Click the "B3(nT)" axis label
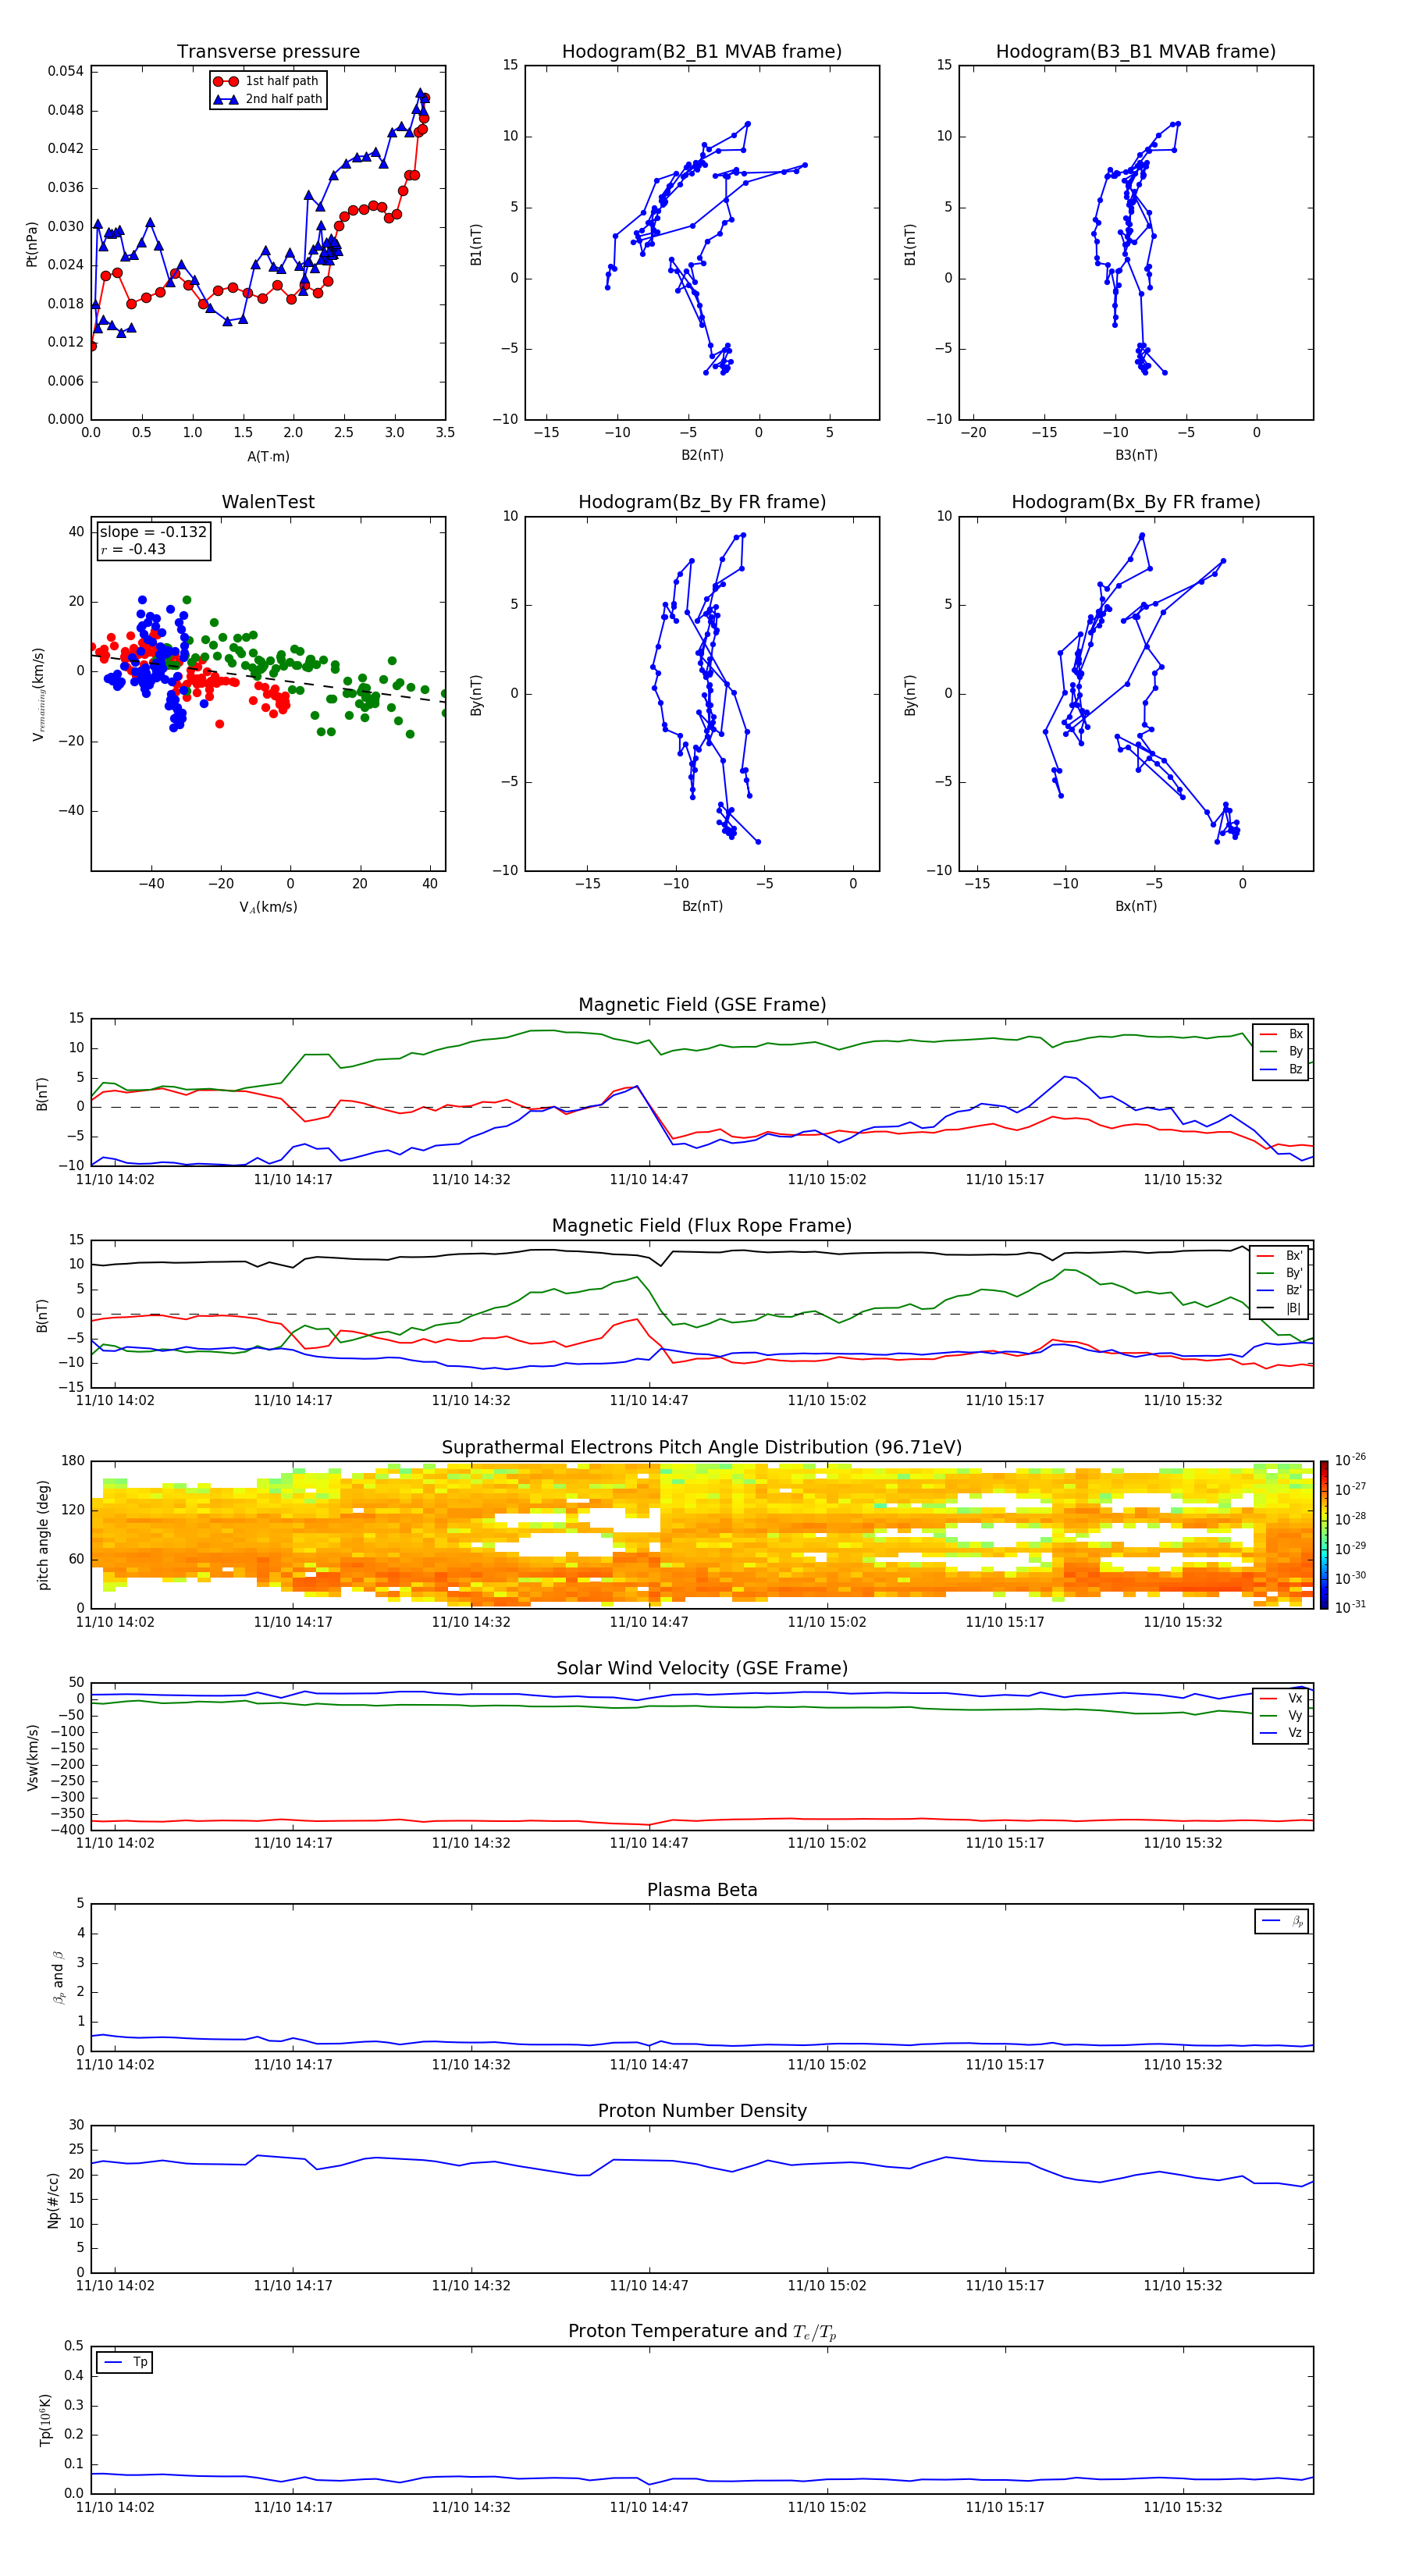Viewport: 1405px width, 2576px height. (x=1136, y=455)
